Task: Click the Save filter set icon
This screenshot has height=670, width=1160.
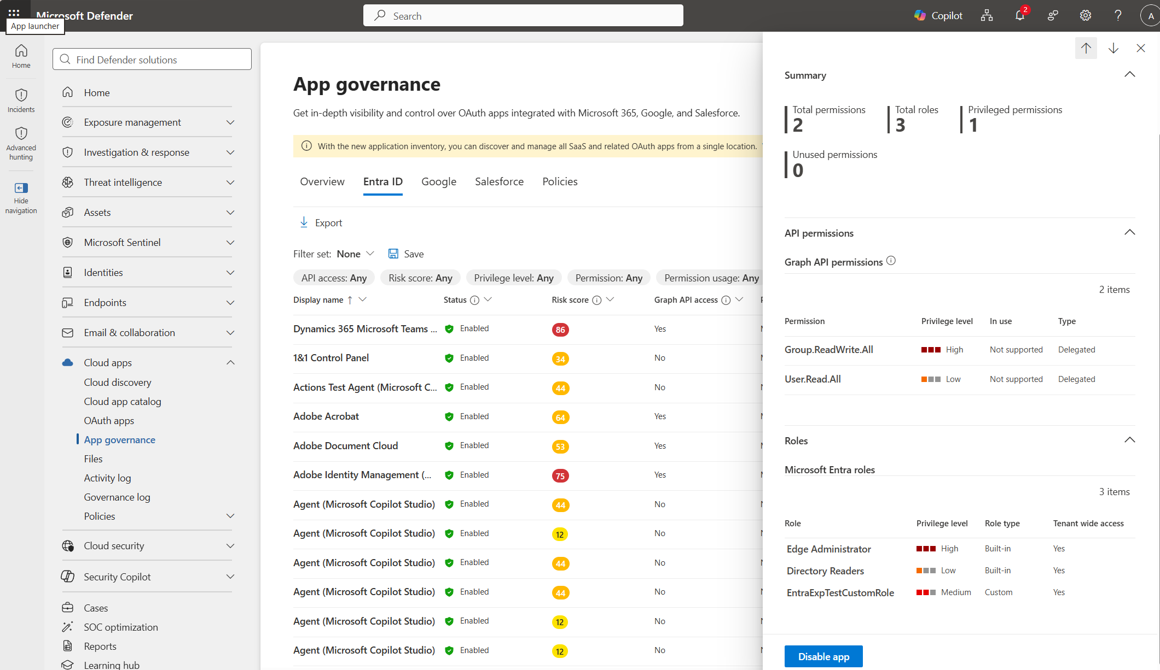Action: click(x=393, y=254)
